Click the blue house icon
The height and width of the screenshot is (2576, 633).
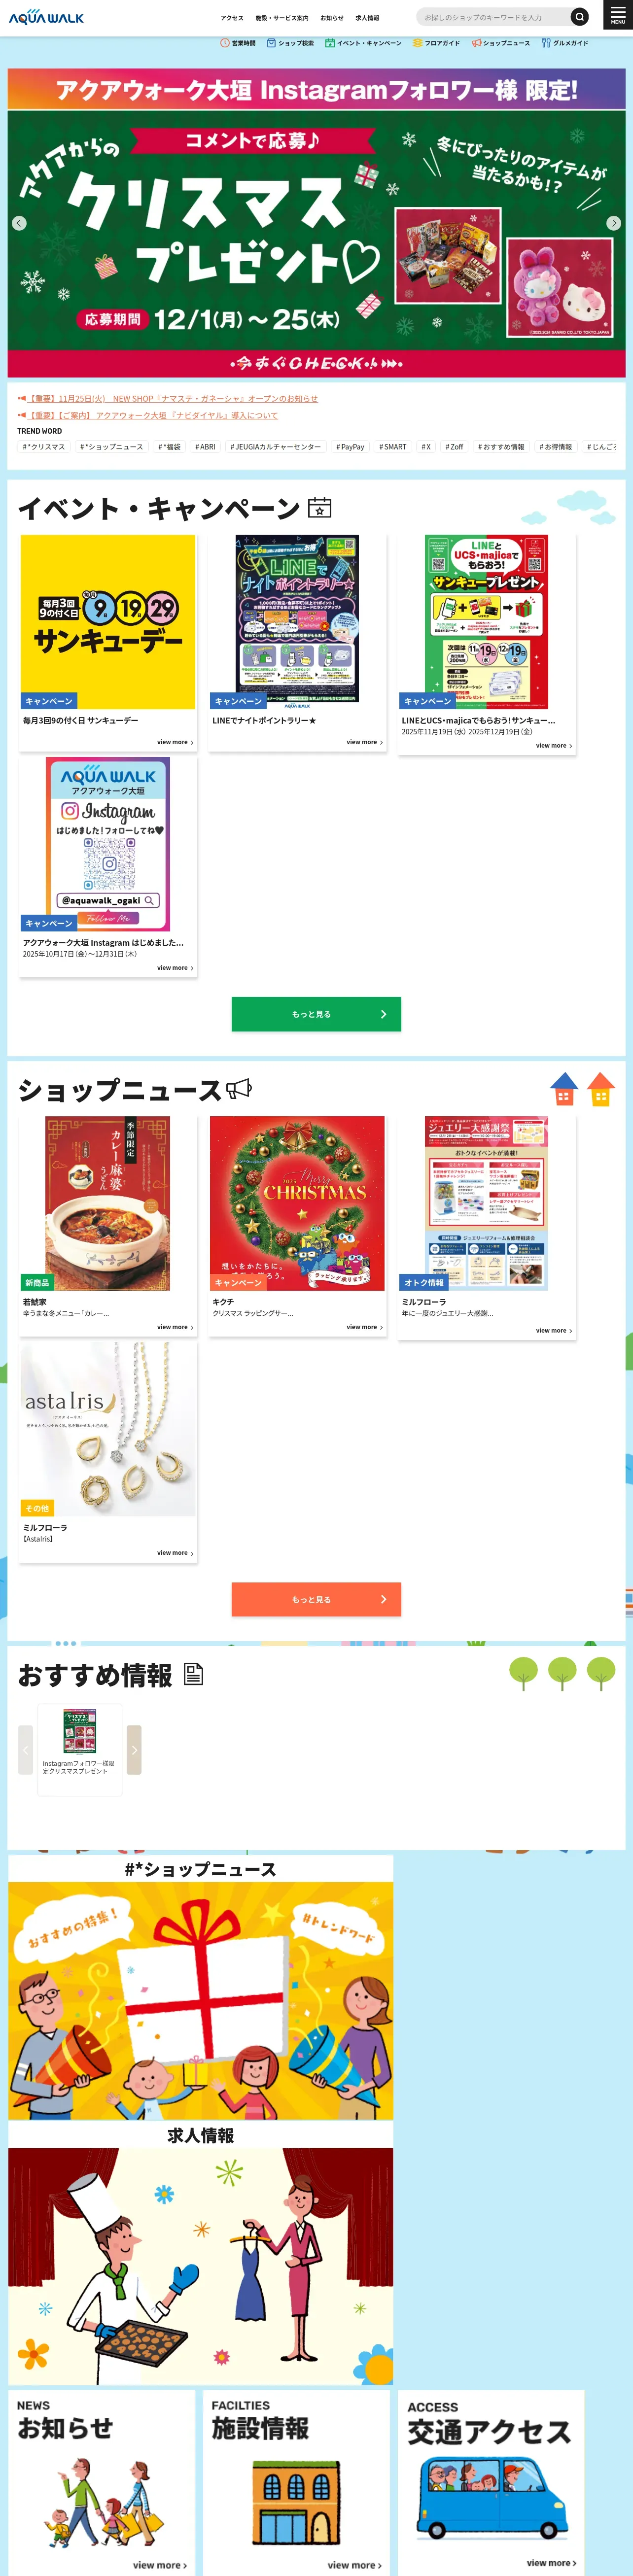[564, 1088]
